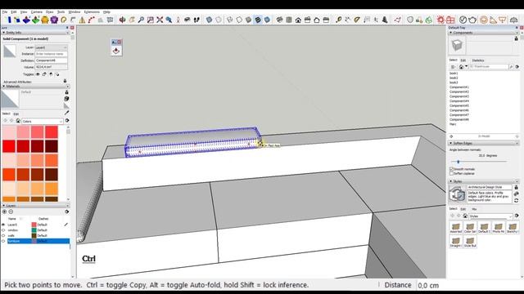
Task: Switch to Components Edit tab
Action: click(x=463, y=60)
